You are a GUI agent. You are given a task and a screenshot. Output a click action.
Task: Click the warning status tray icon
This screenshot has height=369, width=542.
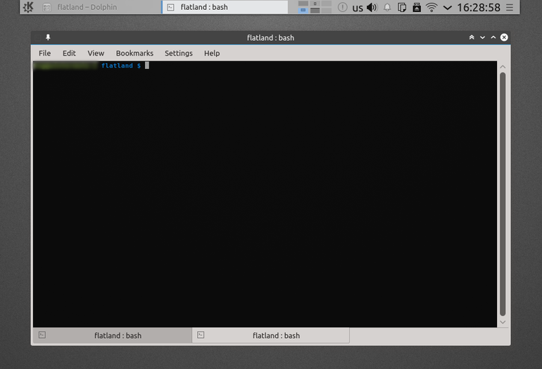(342, 7)
